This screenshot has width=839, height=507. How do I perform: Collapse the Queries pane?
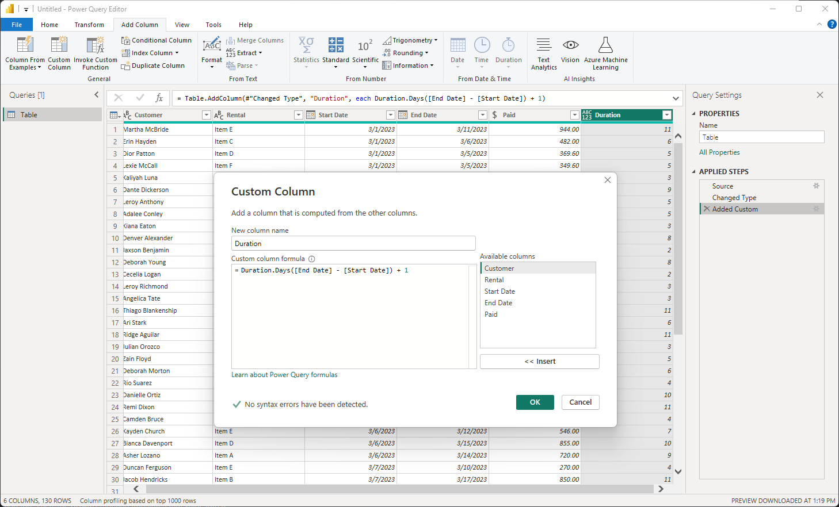(x=96, y=95)
